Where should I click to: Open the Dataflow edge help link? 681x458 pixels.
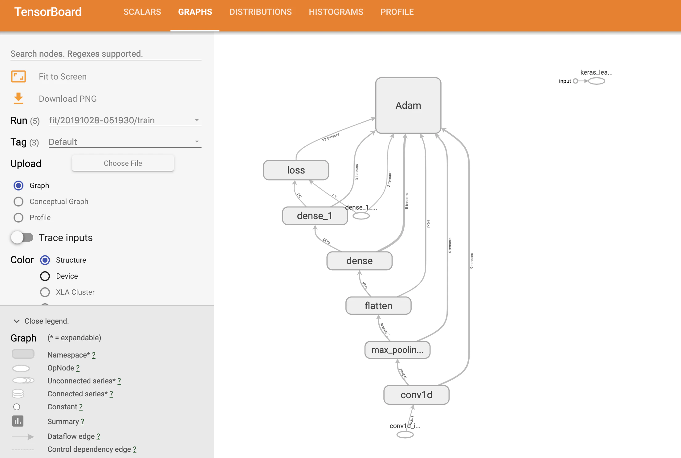pos(98,436)
